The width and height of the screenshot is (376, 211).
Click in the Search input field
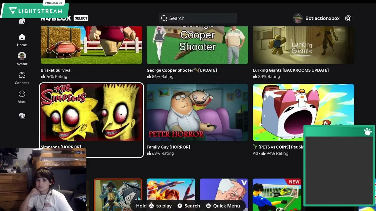[x=198, y=18]
